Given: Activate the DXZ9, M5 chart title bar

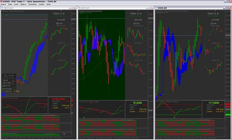Looking at the screenshot, I should [116, 8].
